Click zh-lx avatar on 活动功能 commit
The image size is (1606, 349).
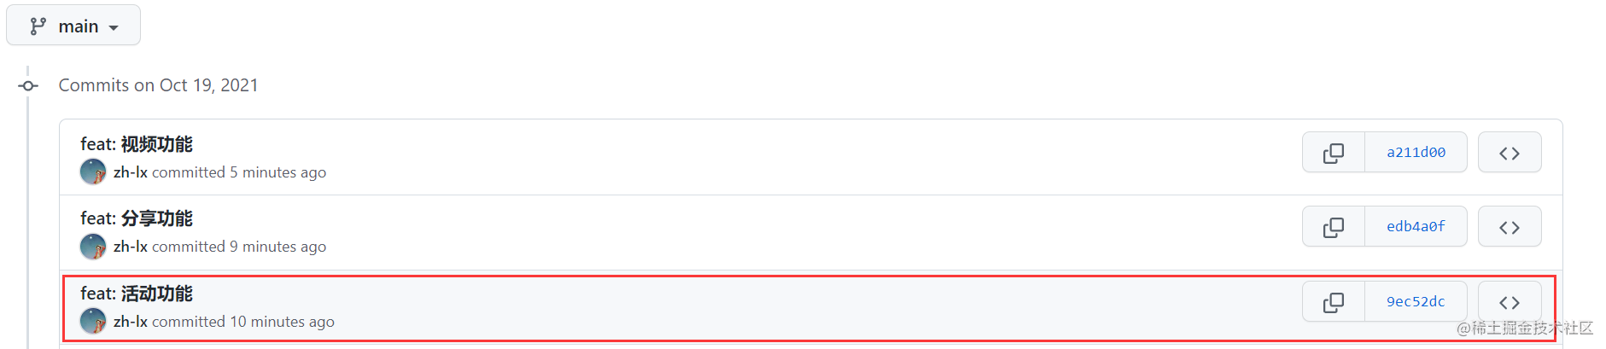coord(93,322)
